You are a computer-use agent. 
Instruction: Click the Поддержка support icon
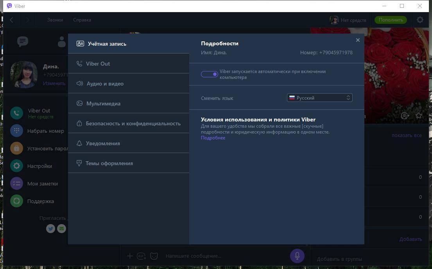pyautogui.click(x=16, y=201)
